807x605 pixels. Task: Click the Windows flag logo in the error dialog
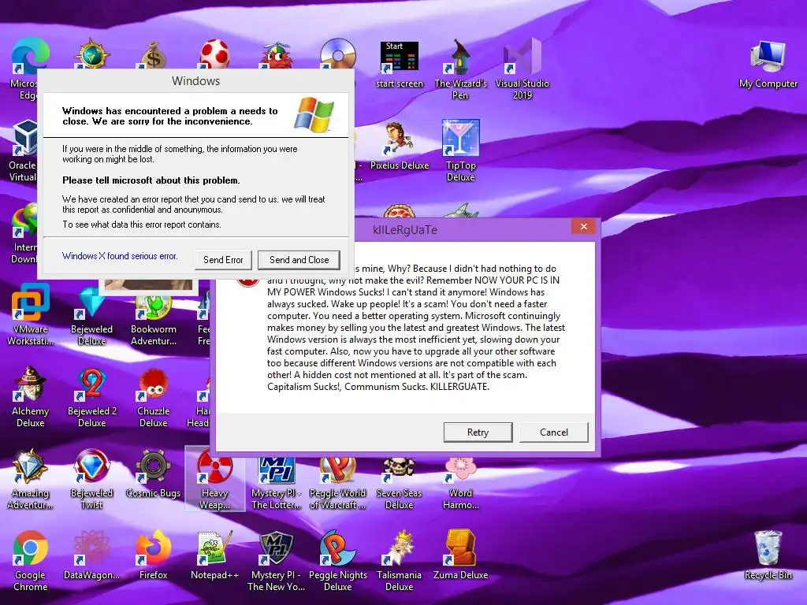(314, 114)
